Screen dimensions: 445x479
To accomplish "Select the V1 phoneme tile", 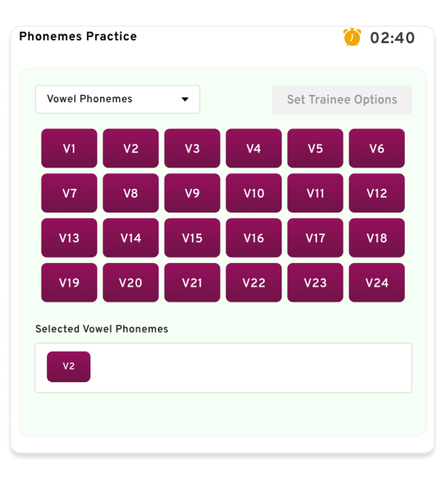I will coord(69,148).
